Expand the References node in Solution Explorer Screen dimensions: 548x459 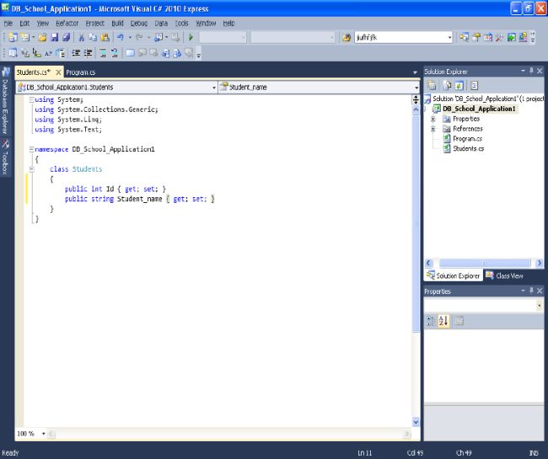(x=433, y=129)
